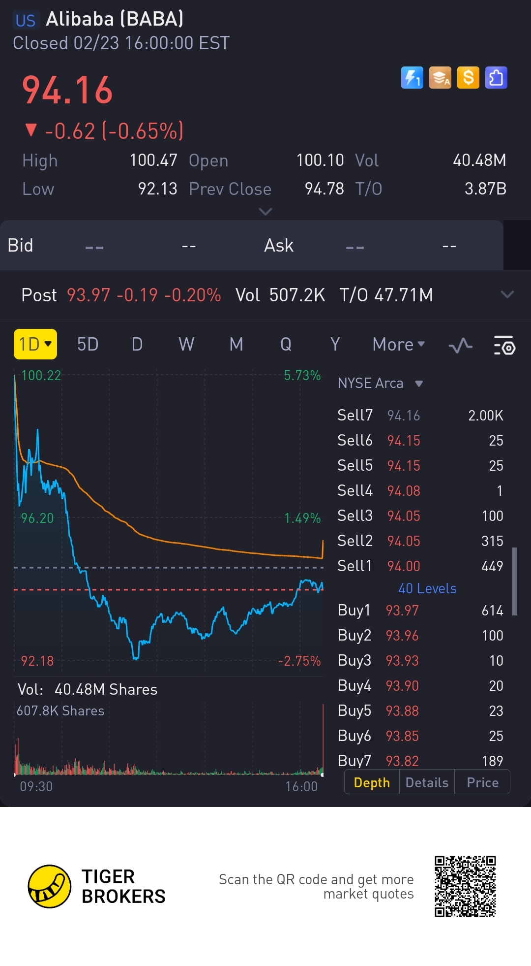Tap the Buy4 93.90 order row

[420, 685]
